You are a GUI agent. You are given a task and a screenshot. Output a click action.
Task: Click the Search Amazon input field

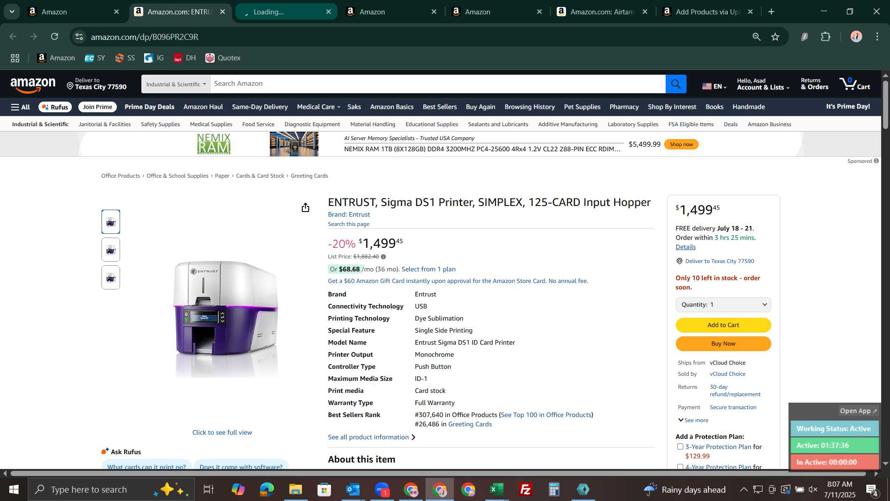(x=438, y=84)
